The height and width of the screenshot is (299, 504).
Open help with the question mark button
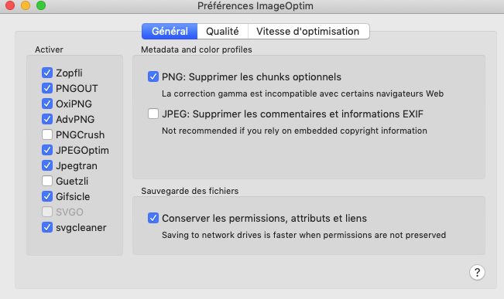[x=477, y=273]
